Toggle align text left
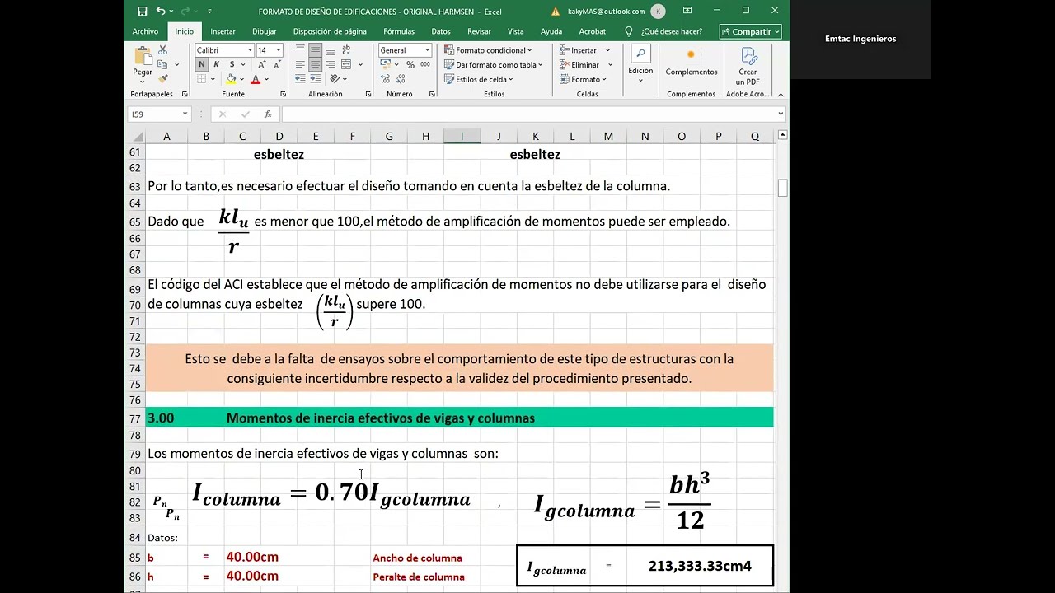 pos(299,64)
